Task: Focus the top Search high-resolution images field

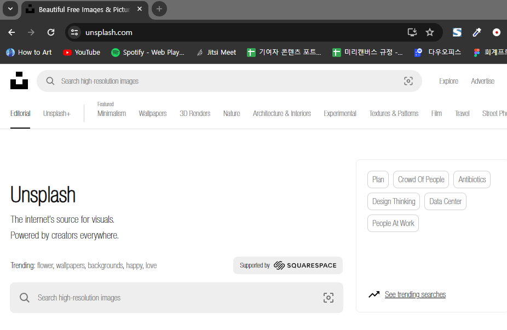Action: point(229,81)
